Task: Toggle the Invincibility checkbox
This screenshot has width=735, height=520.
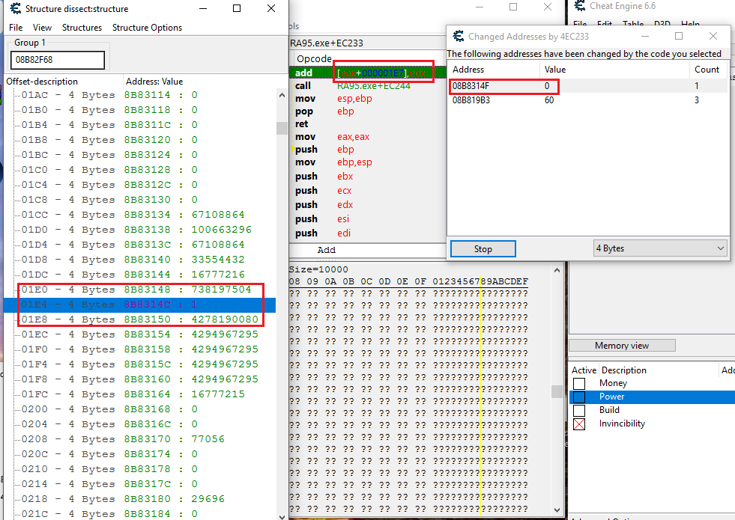Action: (578, 423)
